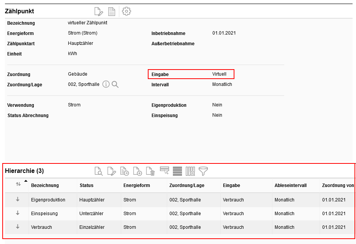This screenshot has height=244, width=356.
Task: Click the Energieform column header
Action: click(136, 185)
